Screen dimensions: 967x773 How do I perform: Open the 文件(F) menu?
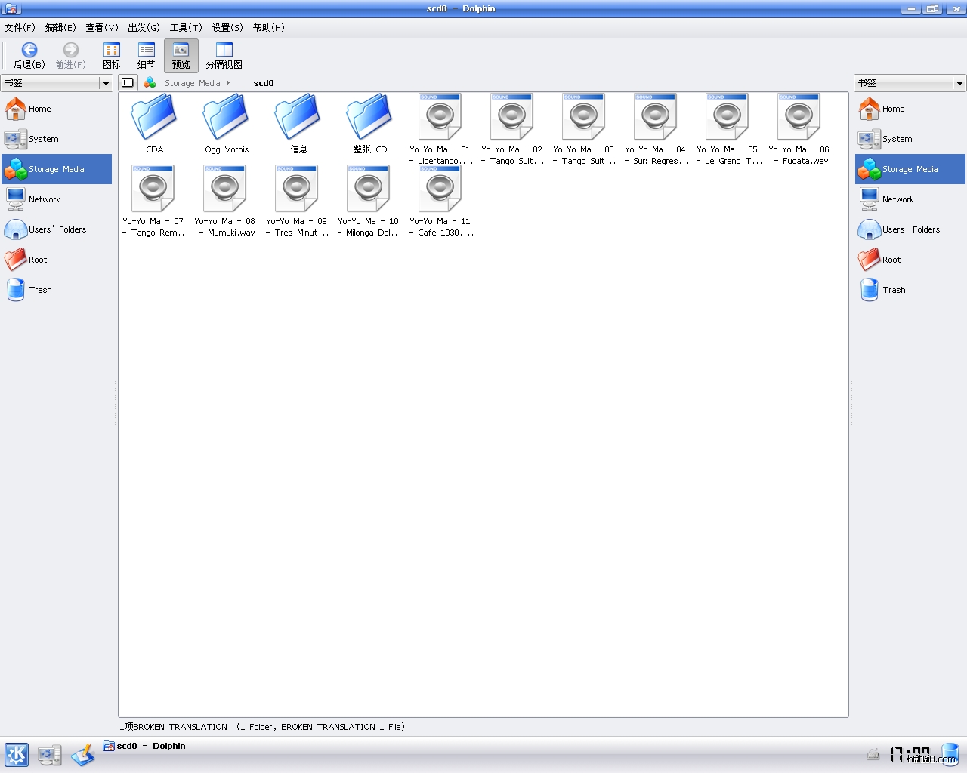(x=20, y=28)
